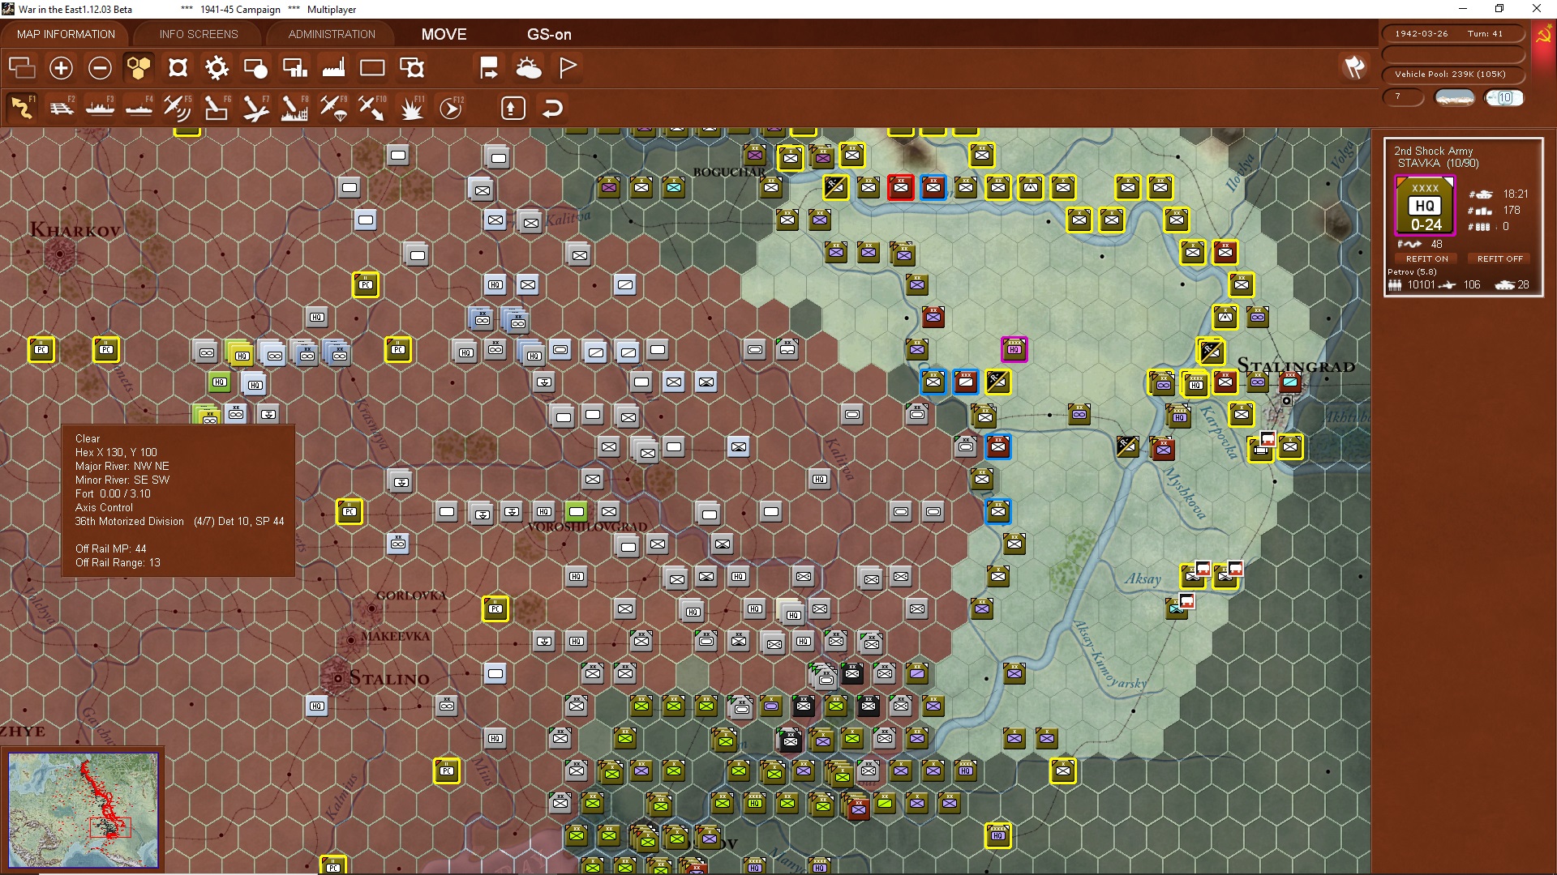Toggle the fort levels star-shaped icon
This screenshot has width=1557, height=875.
[178, 68]
